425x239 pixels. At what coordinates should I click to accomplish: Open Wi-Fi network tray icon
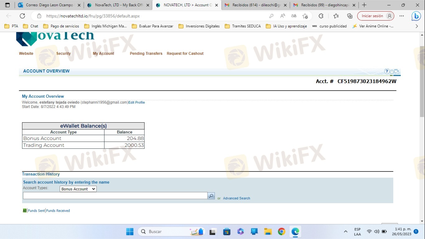tap(369, 232)
